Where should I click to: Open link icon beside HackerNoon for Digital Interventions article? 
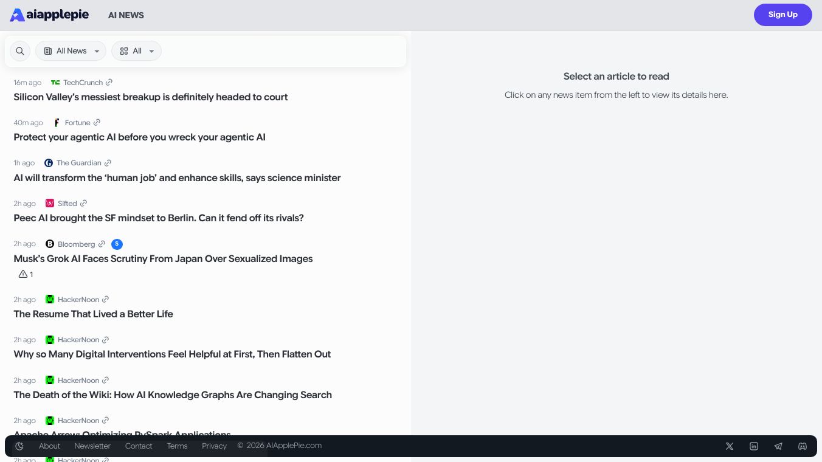105,339
